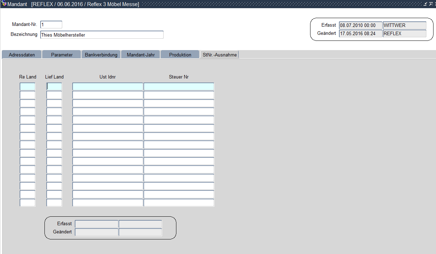This screenshot has height=254, width=436.
Task: Focus the Bezeichnung text field
Action: pyautogui.click(x=102, y=35)
